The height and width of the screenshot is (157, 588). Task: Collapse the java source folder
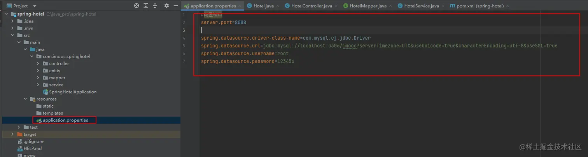pyautogui.click(x=25, y=49)
